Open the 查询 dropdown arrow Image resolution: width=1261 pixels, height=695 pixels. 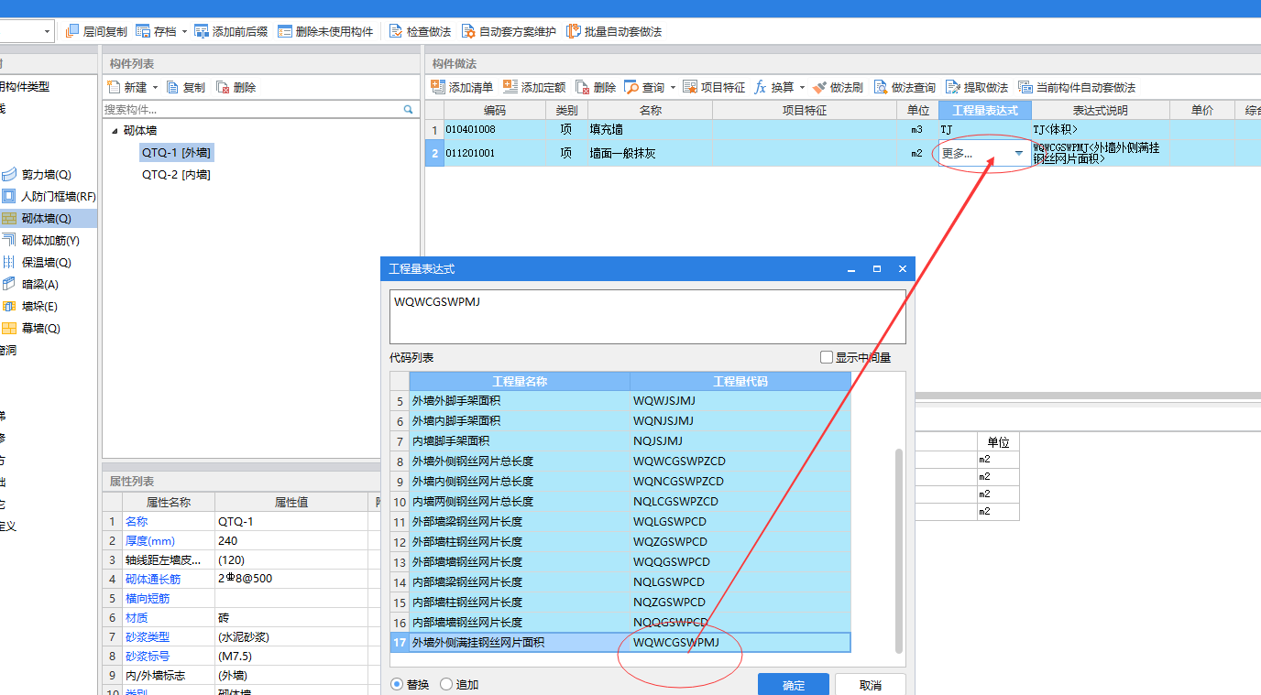pos(673,87)
